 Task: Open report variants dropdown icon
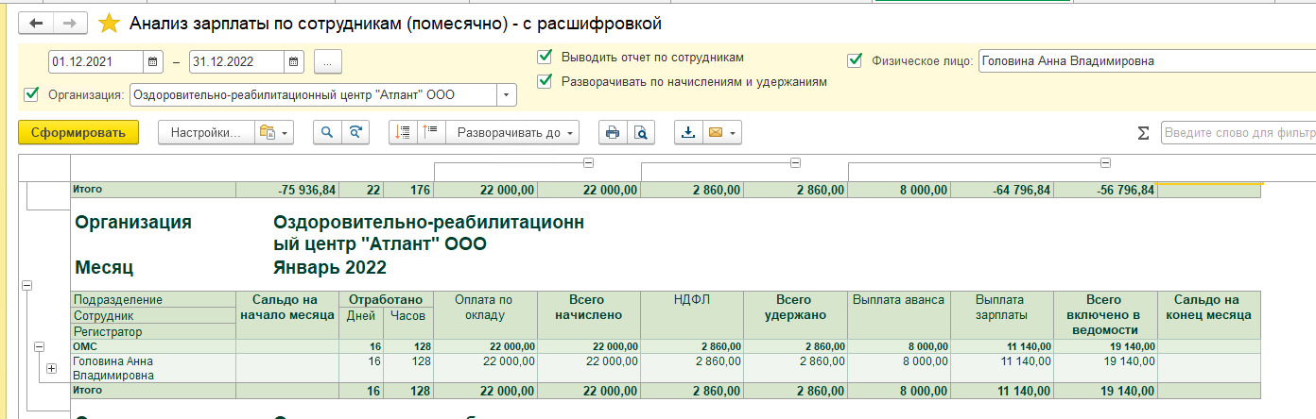(x=274, y=132)
